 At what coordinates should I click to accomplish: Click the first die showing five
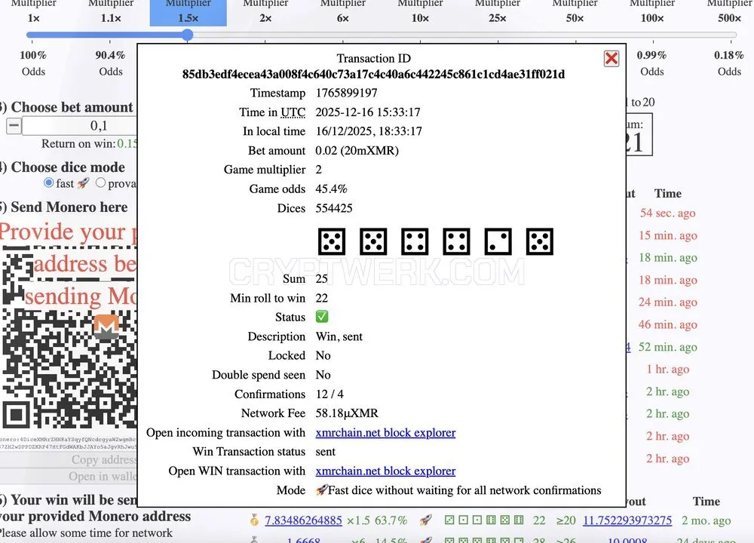(332, 241)
